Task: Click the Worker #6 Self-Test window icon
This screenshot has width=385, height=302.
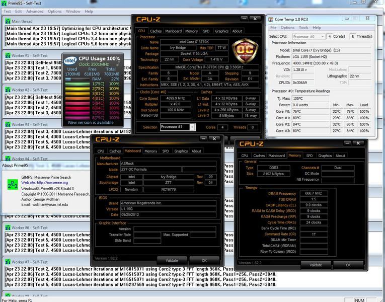Action: click(8, 228)
